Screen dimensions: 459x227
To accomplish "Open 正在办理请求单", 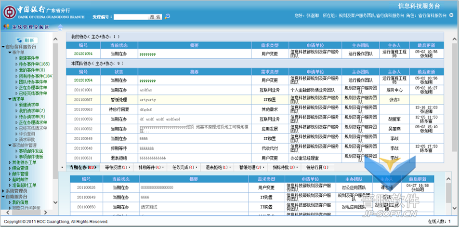I will tap(33, 122).
